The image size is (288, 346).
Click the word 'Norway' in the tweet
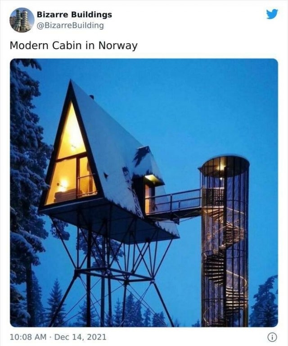pyautogui.click(x=118, y=46)
